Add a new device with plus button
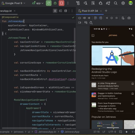 (x=106, y=11)
